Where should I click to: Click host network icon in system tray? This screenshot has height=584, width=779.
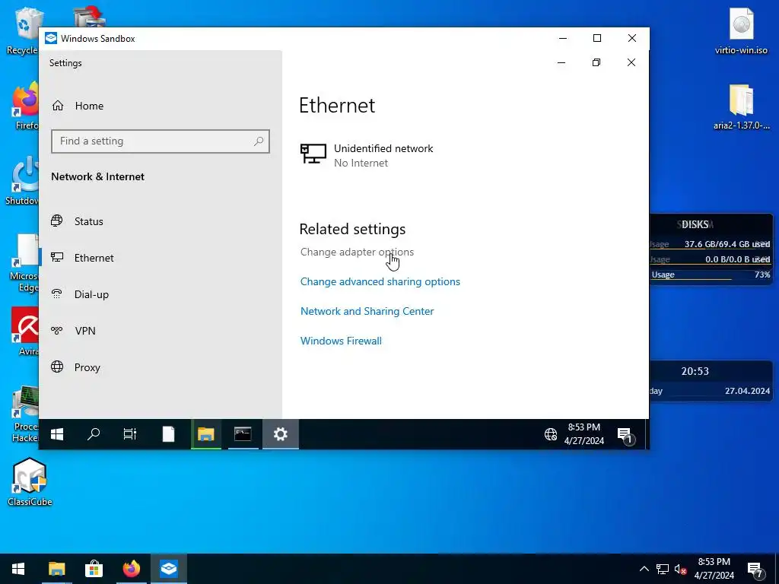663,569
